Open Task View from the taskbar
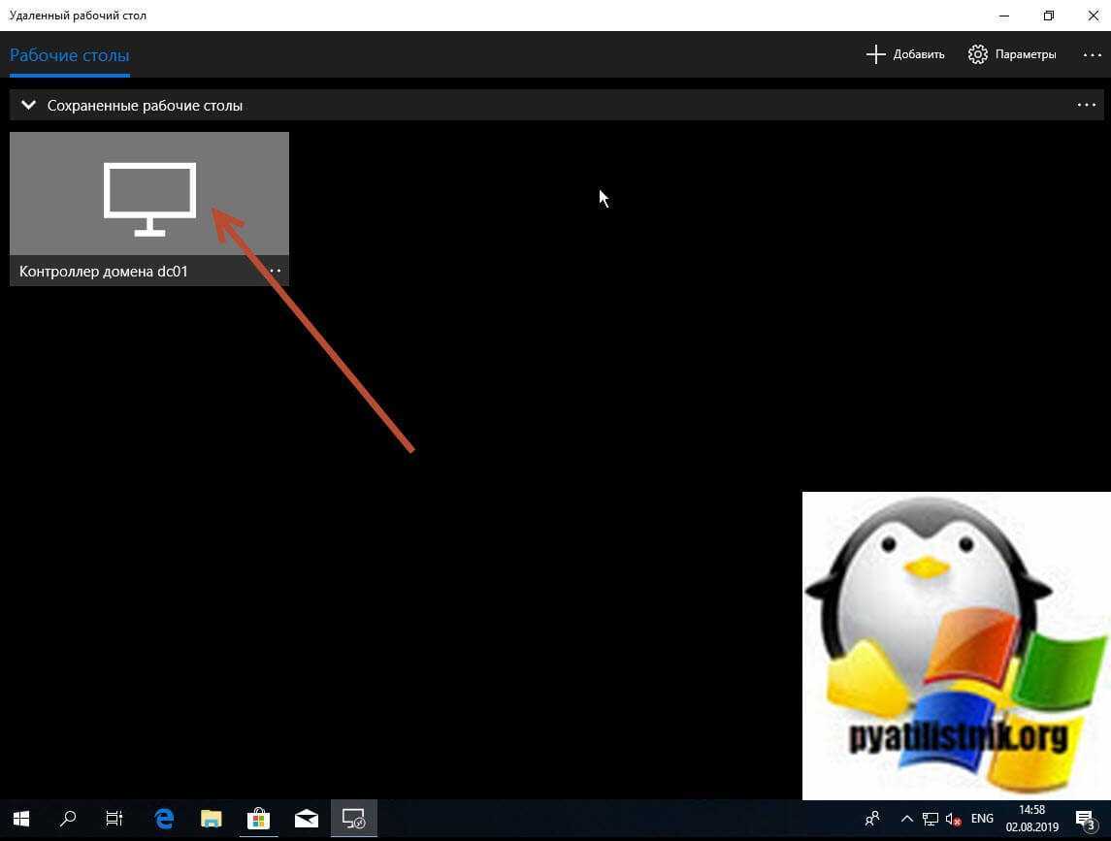The image size is (1111, 841). [114, 820]
